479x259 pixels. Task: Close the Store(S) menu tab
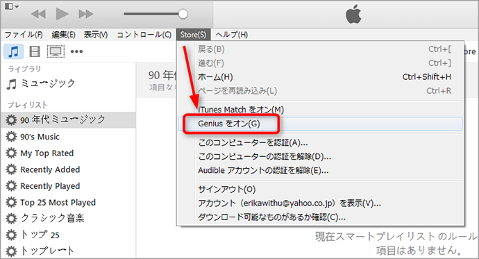(x=193, y=35)
